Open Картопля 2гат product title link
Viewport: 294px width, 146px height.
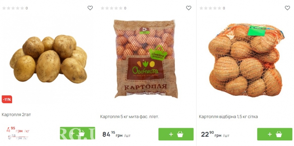(x=16, y=115)
